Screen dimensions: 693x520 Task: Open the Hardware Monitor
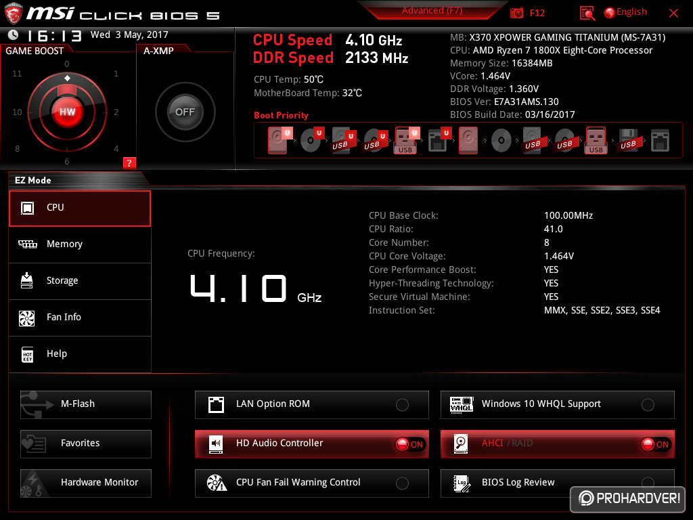click(x=86, y=483)
